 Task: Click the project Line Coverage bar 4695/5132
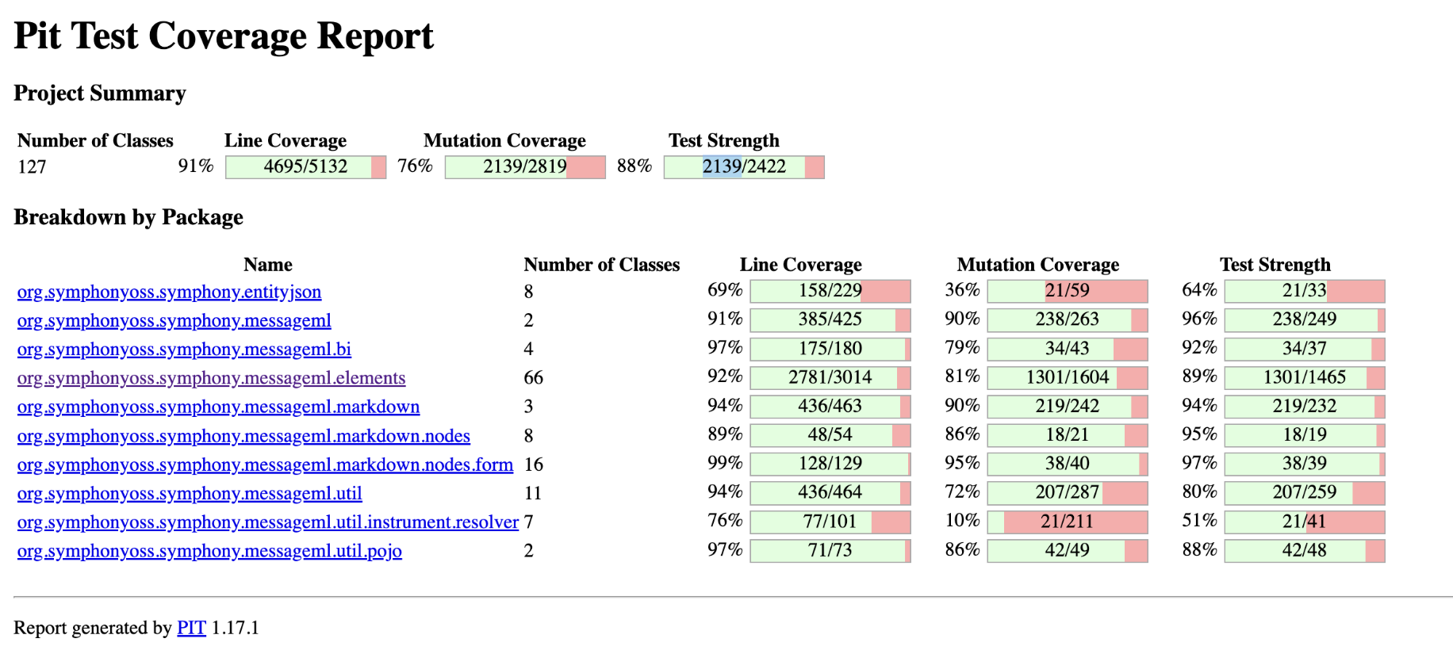(305, 166)
